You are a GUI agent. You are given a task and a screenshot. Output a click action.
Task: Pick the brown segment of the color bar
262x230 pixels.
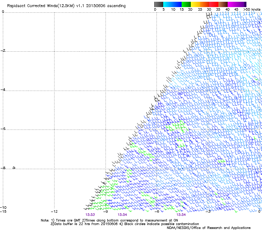pyautogui.click(x=223, y=4)
